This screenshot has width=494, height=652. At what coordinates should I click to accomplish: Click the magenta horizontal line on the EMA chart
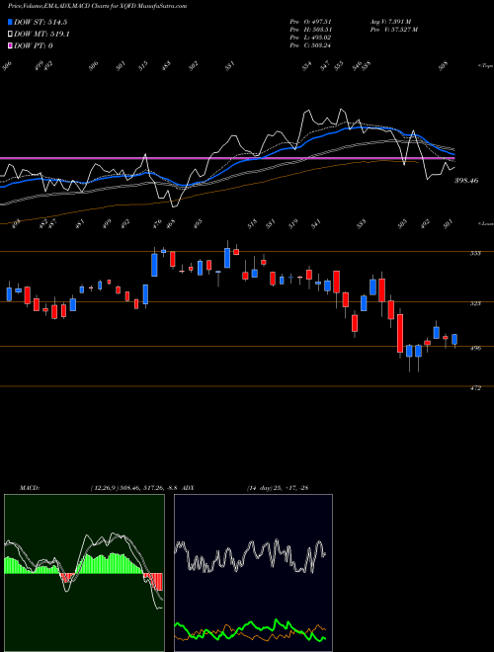point(227,158)
